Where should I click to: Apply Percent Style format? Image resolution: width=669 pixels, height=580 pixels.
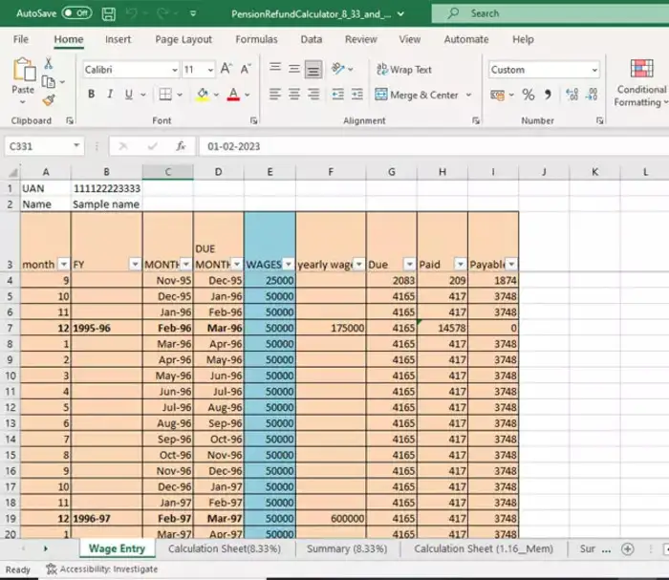click(x=528, y=95)
